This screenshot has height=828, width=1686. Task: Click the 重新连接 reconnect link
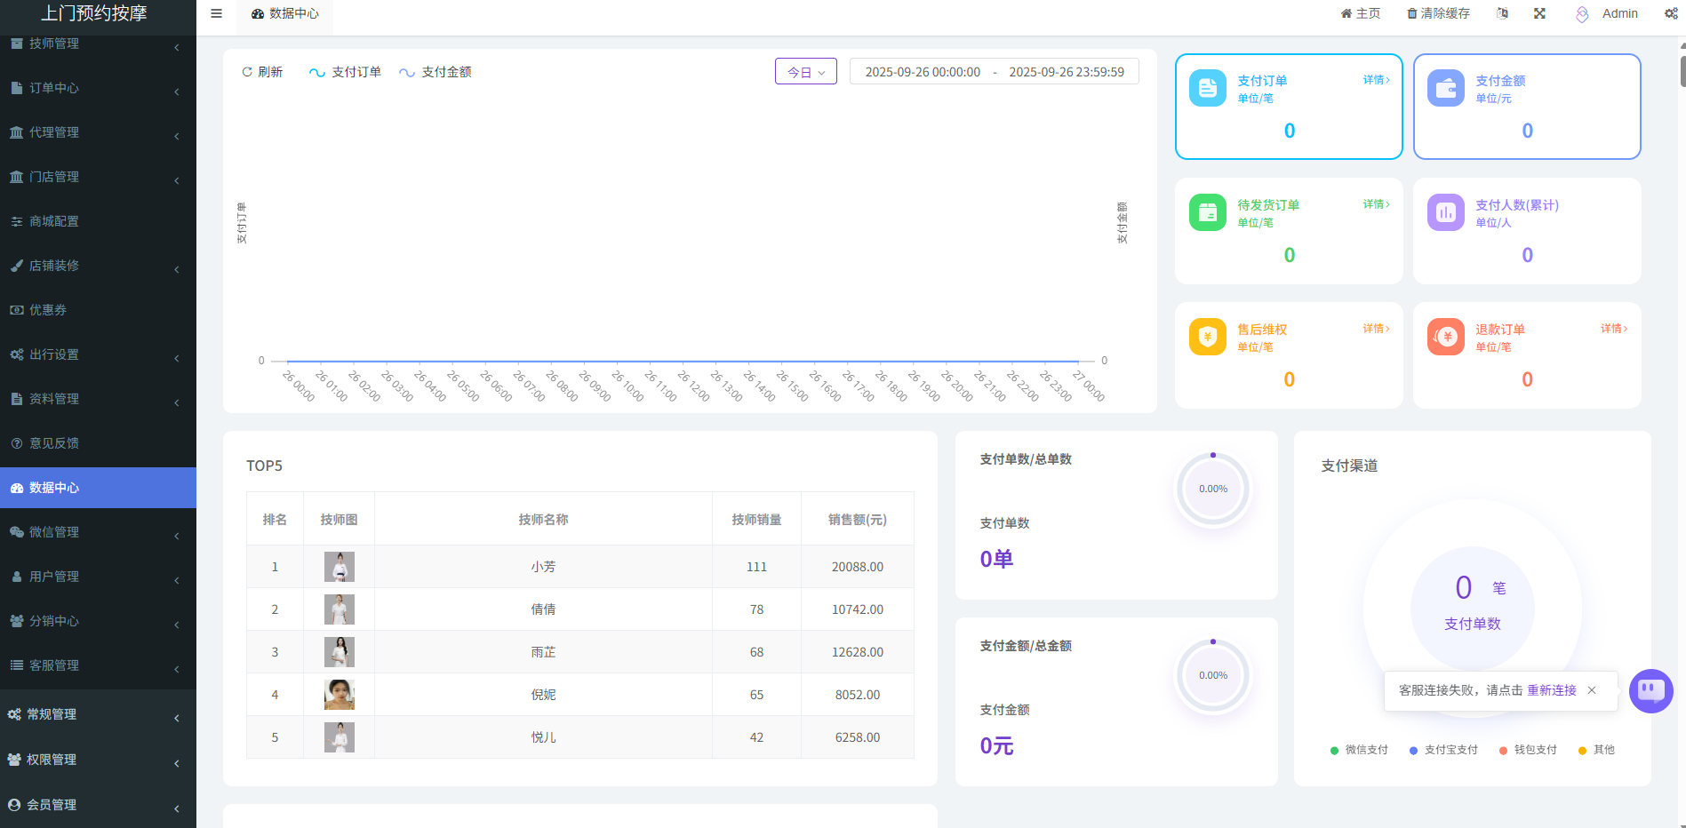click(1551, 690)
